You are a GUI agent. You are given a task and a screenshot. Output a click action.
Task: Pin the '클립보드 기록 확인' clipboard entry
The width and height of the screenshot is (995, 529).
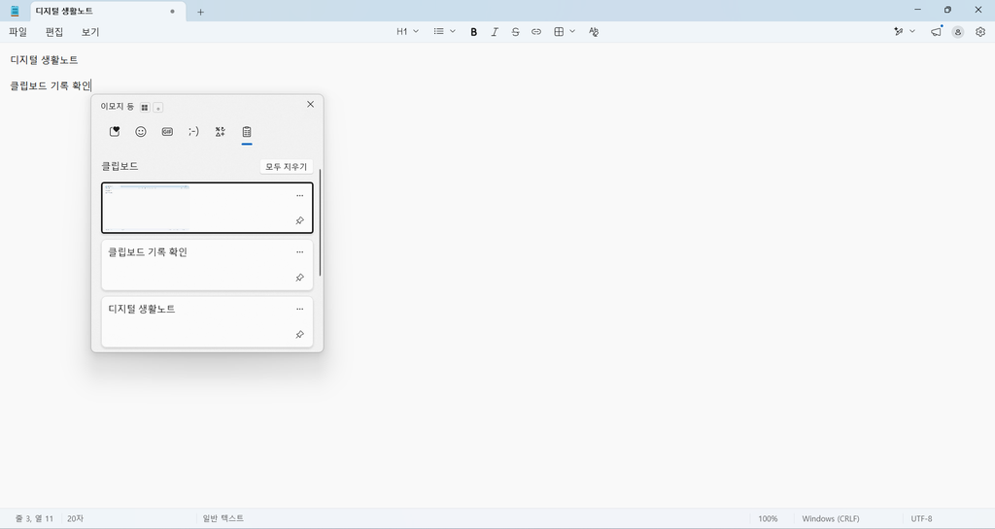click(x=299, y=278)
